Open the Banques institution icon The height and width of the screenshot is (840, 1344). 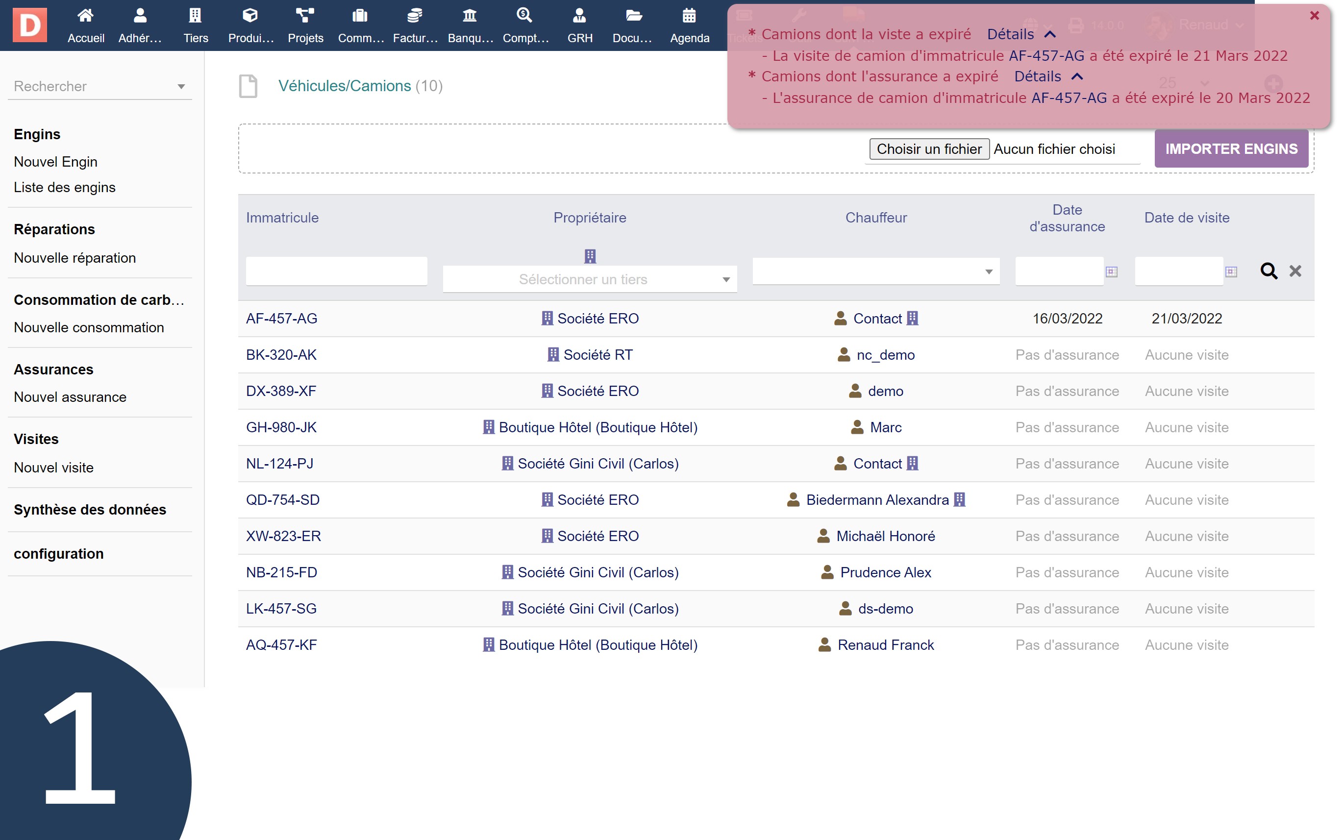coord(470,16)
